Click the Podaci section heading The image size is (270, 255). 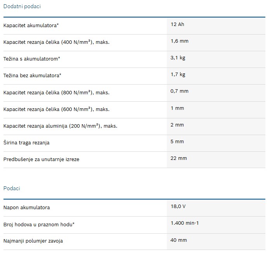point(12,188)
